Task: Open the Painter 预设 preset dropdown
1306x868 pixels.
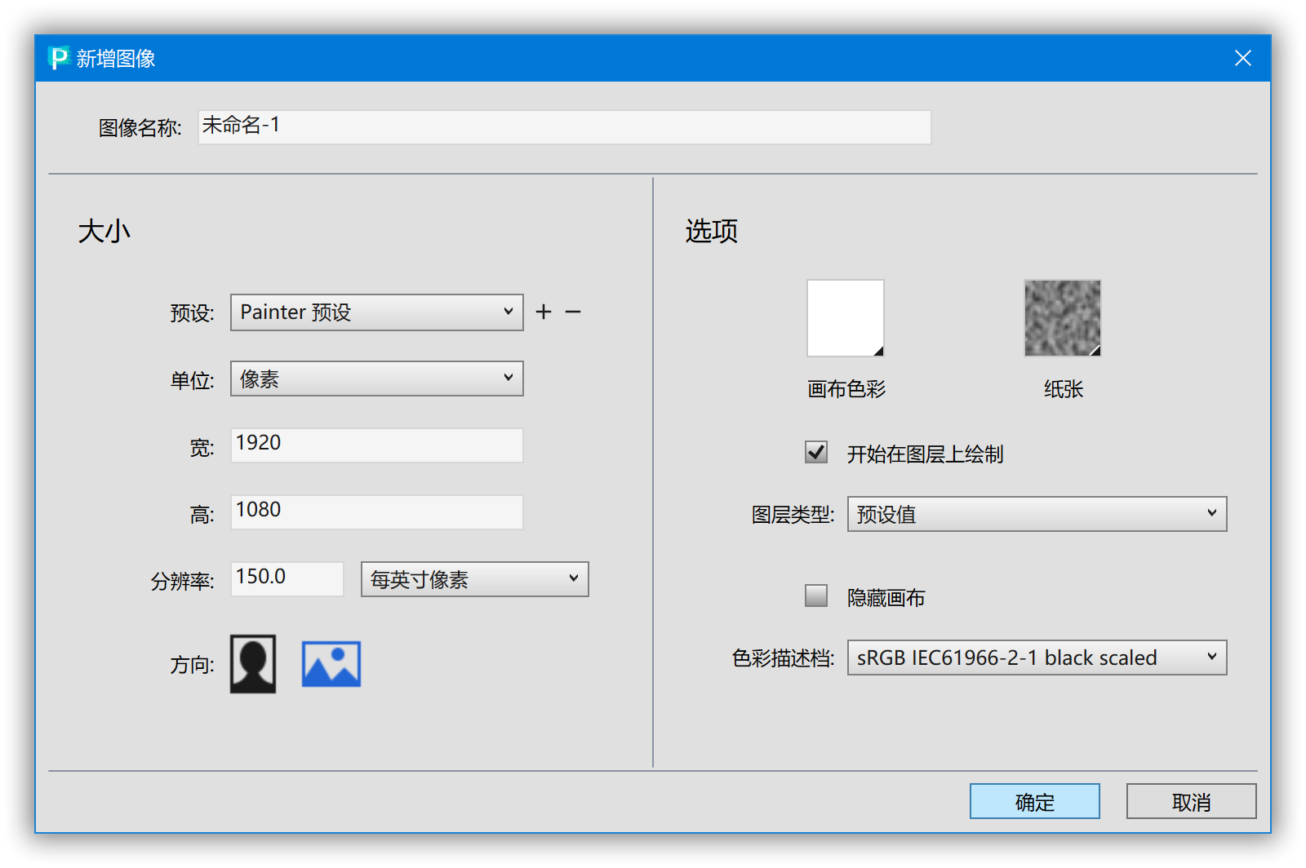Action: point(377,312)
